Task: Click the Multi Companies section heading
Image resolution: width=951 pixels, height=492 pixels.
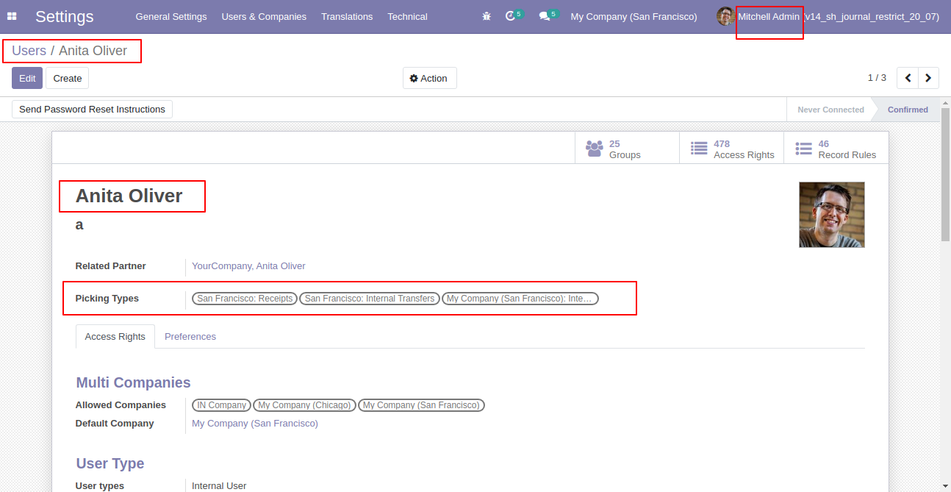Action: coord(133,382)
